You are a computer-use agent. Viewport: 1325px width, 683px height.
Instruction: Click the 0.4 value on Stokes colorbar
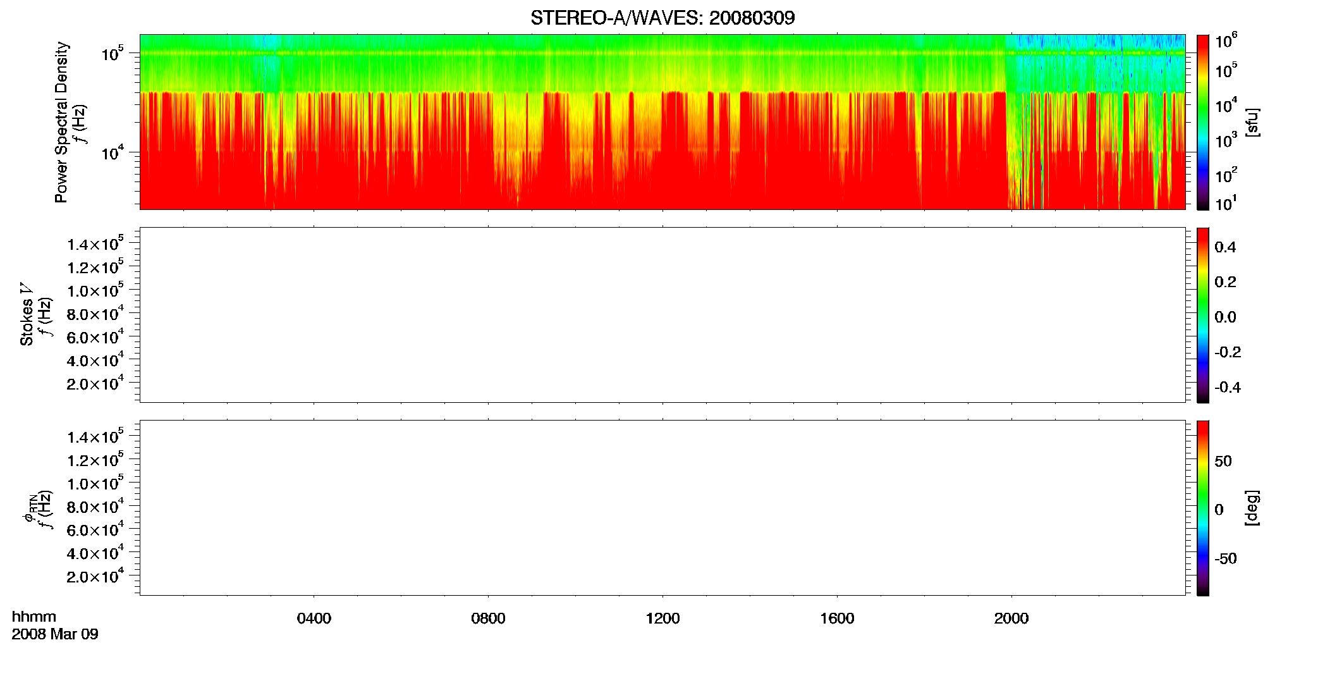pos(1225,247)
